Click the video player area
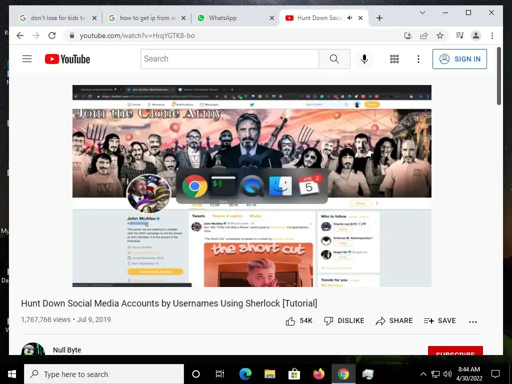Viewport: 512px width, 384px height. coord(252,186)
